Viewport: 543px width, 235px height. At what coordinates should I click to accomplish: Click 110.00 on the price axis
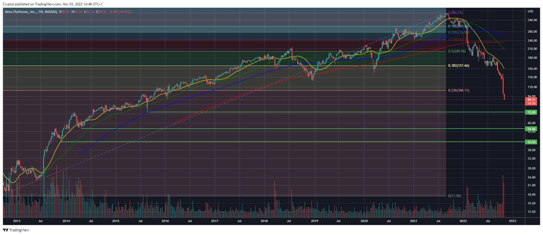coord(532,87)
